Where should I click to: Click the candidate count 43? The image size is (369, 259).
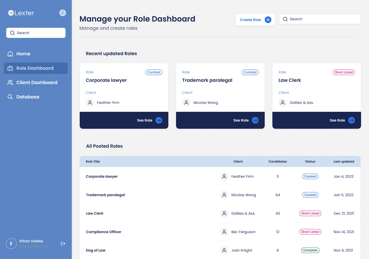click(x=278, y=213)
